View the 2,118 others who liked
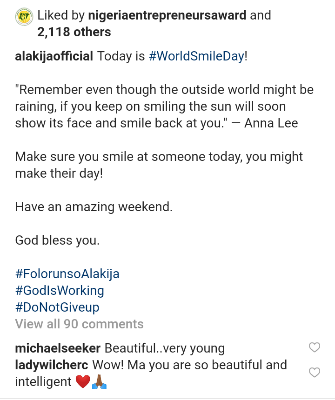 coord(74,32)
